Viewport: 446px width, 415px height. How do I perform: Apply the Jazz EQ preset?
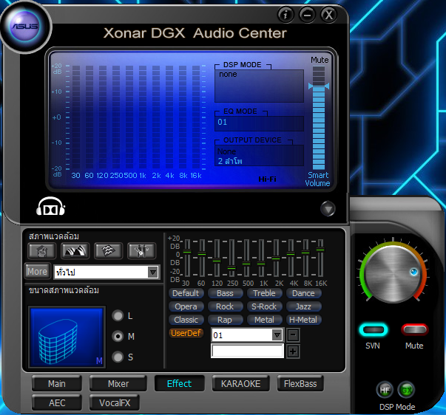tap(303, 306)
